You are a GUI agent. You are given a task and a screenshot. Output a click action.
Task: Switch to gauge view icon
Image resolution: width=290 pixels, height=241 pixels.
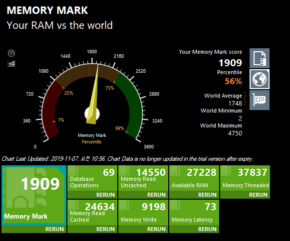(11, 53)
